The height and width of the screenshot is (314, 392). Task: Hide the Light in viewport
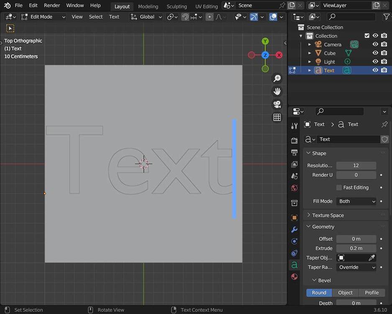coord(375,62)
